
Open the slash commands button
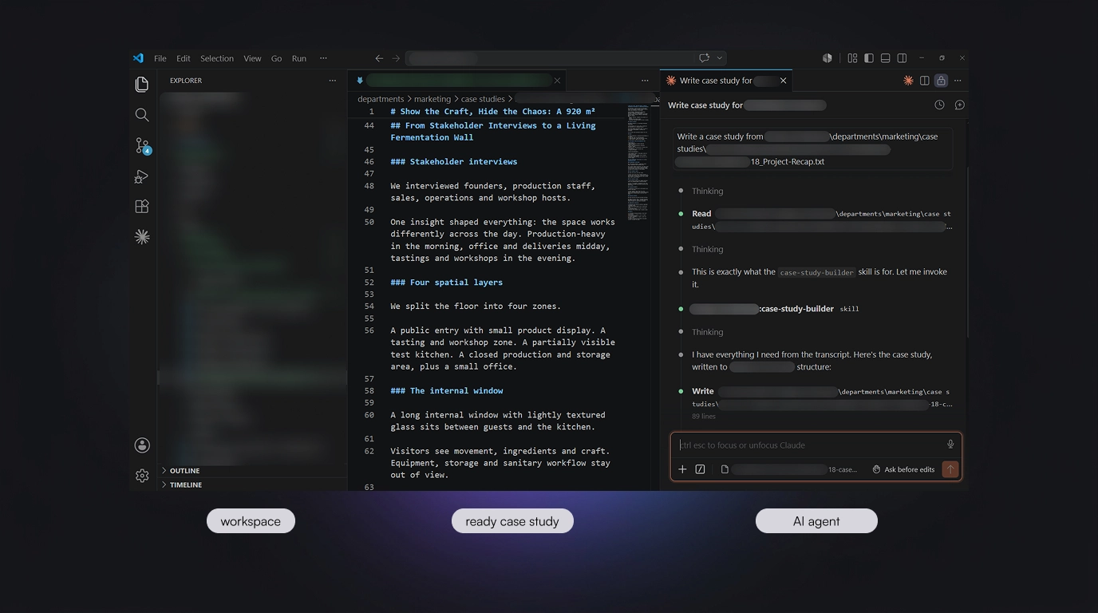tap(700, 469)
